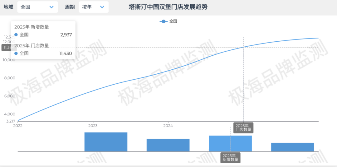The image size is (337, 167).
Task: Click the 2022 label on the x-axis
Action: pos(17,125)
